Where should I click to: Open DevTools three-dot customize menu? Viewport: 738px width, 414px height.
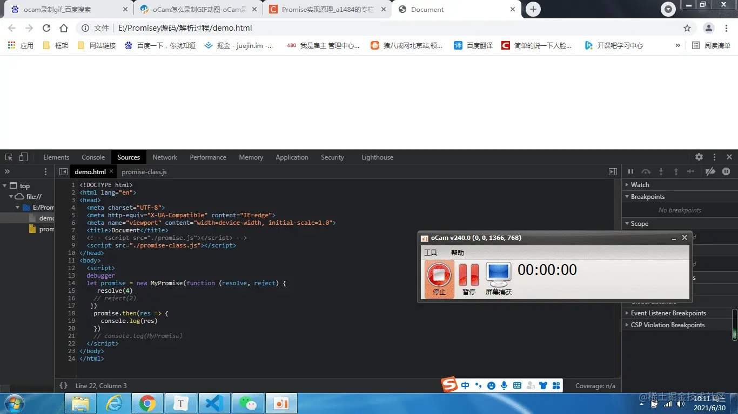pyautogui.click(x=714, y=157)
